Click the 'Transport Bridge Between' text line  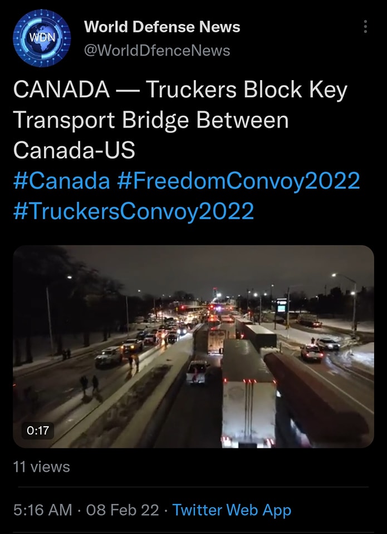click(151, 120)
